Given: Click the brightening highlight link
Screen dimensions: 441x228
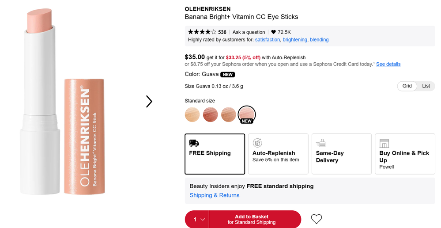Looking at the screenshot, I should tap(295, 40).
